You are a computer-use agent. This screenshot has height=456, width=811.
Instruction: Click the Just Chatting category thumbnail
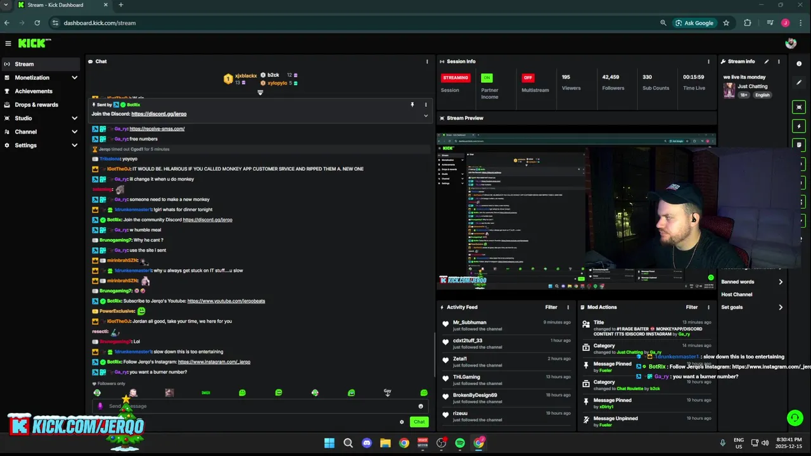pyautogui.click(x=729, y=90)
